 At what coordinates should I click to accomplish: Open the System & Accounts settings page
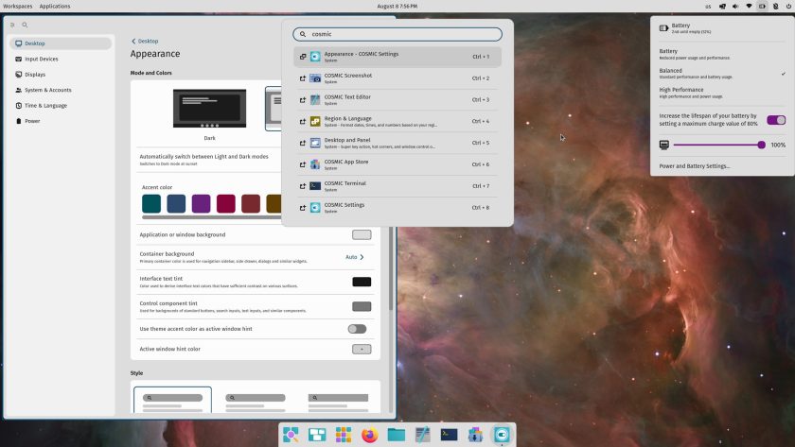click(61, 90)
